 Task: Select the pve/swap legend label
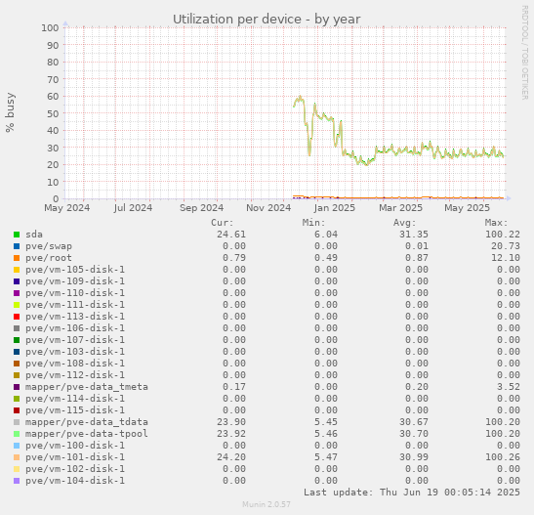(49, 246)
